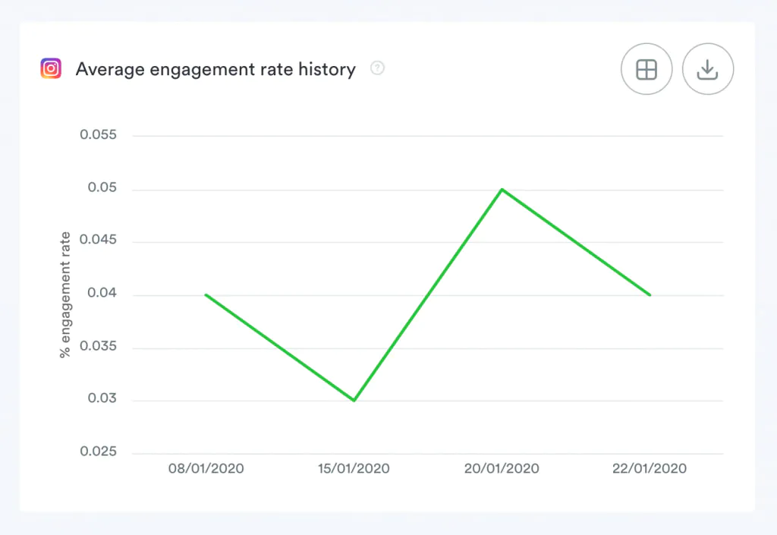The image size is (777, 535).
Task: Click the Instagram logo icon
Action: pos(51,68)
